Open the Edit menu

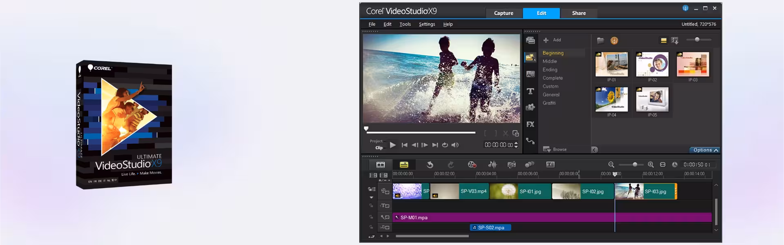tap(387, 24)
